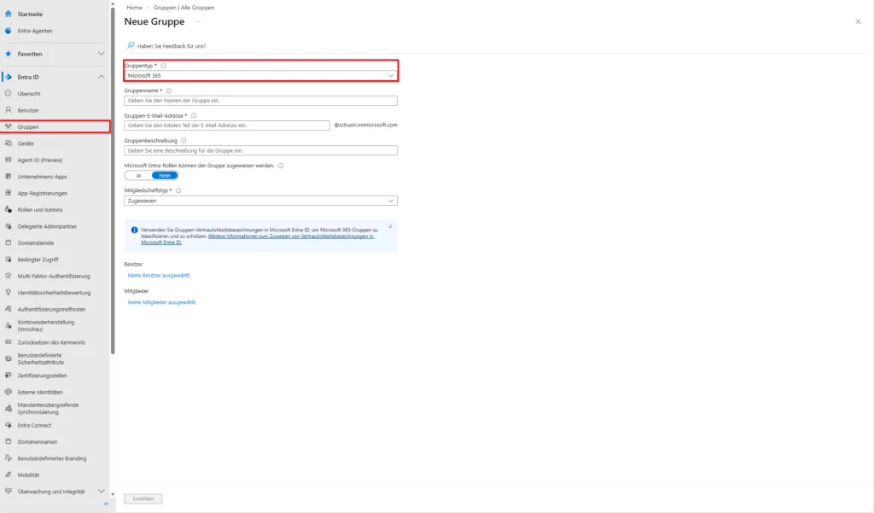Collapse the sidebar with double-chevron icon
874x513 pixels.
(106, 504)
